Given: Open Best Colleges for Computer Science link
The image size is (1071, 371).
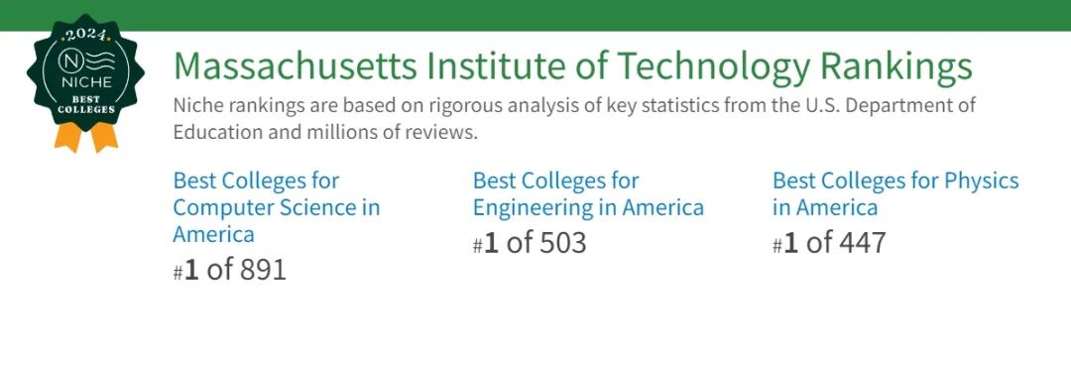Looking at the screenshot, I should tap(276, 207).
